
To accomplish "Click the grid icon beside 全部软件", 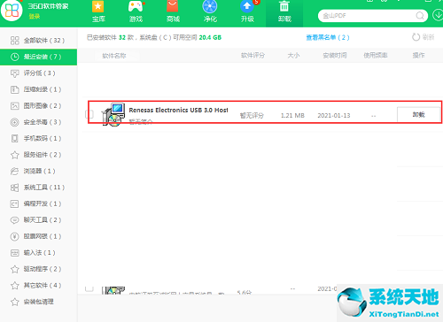I will [14, 41].
